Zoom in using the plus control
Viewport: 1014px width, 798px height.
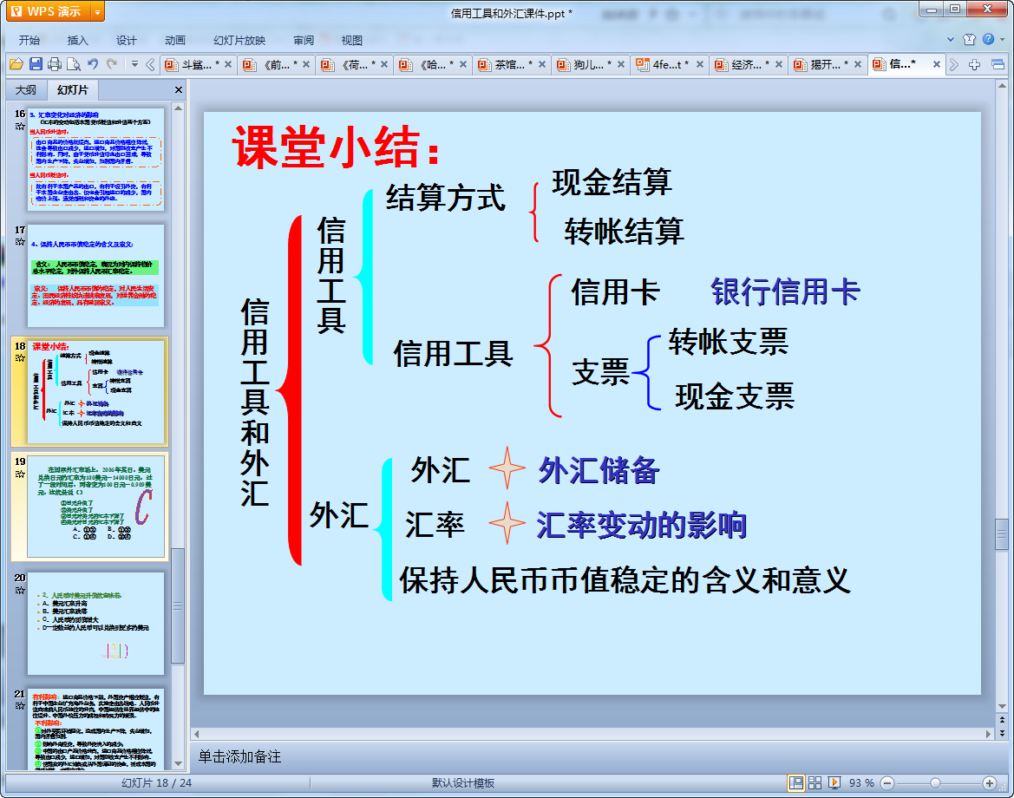tap(988, 783)
